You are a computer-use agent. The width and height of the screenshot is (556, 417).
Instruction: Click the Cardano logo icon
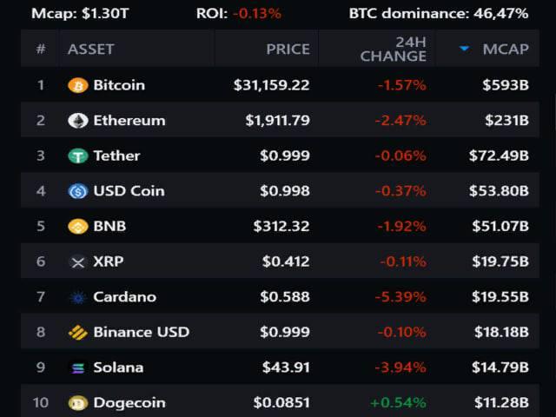[x=78, y=297]
